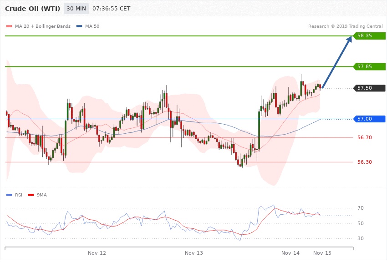Click the Nov 15 date label
Screen dimensions: 387x262
click(322, 252)
